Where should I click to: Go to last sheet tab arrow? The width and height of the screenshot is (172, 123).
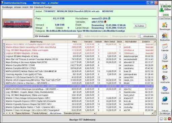(x=12, y=113)
